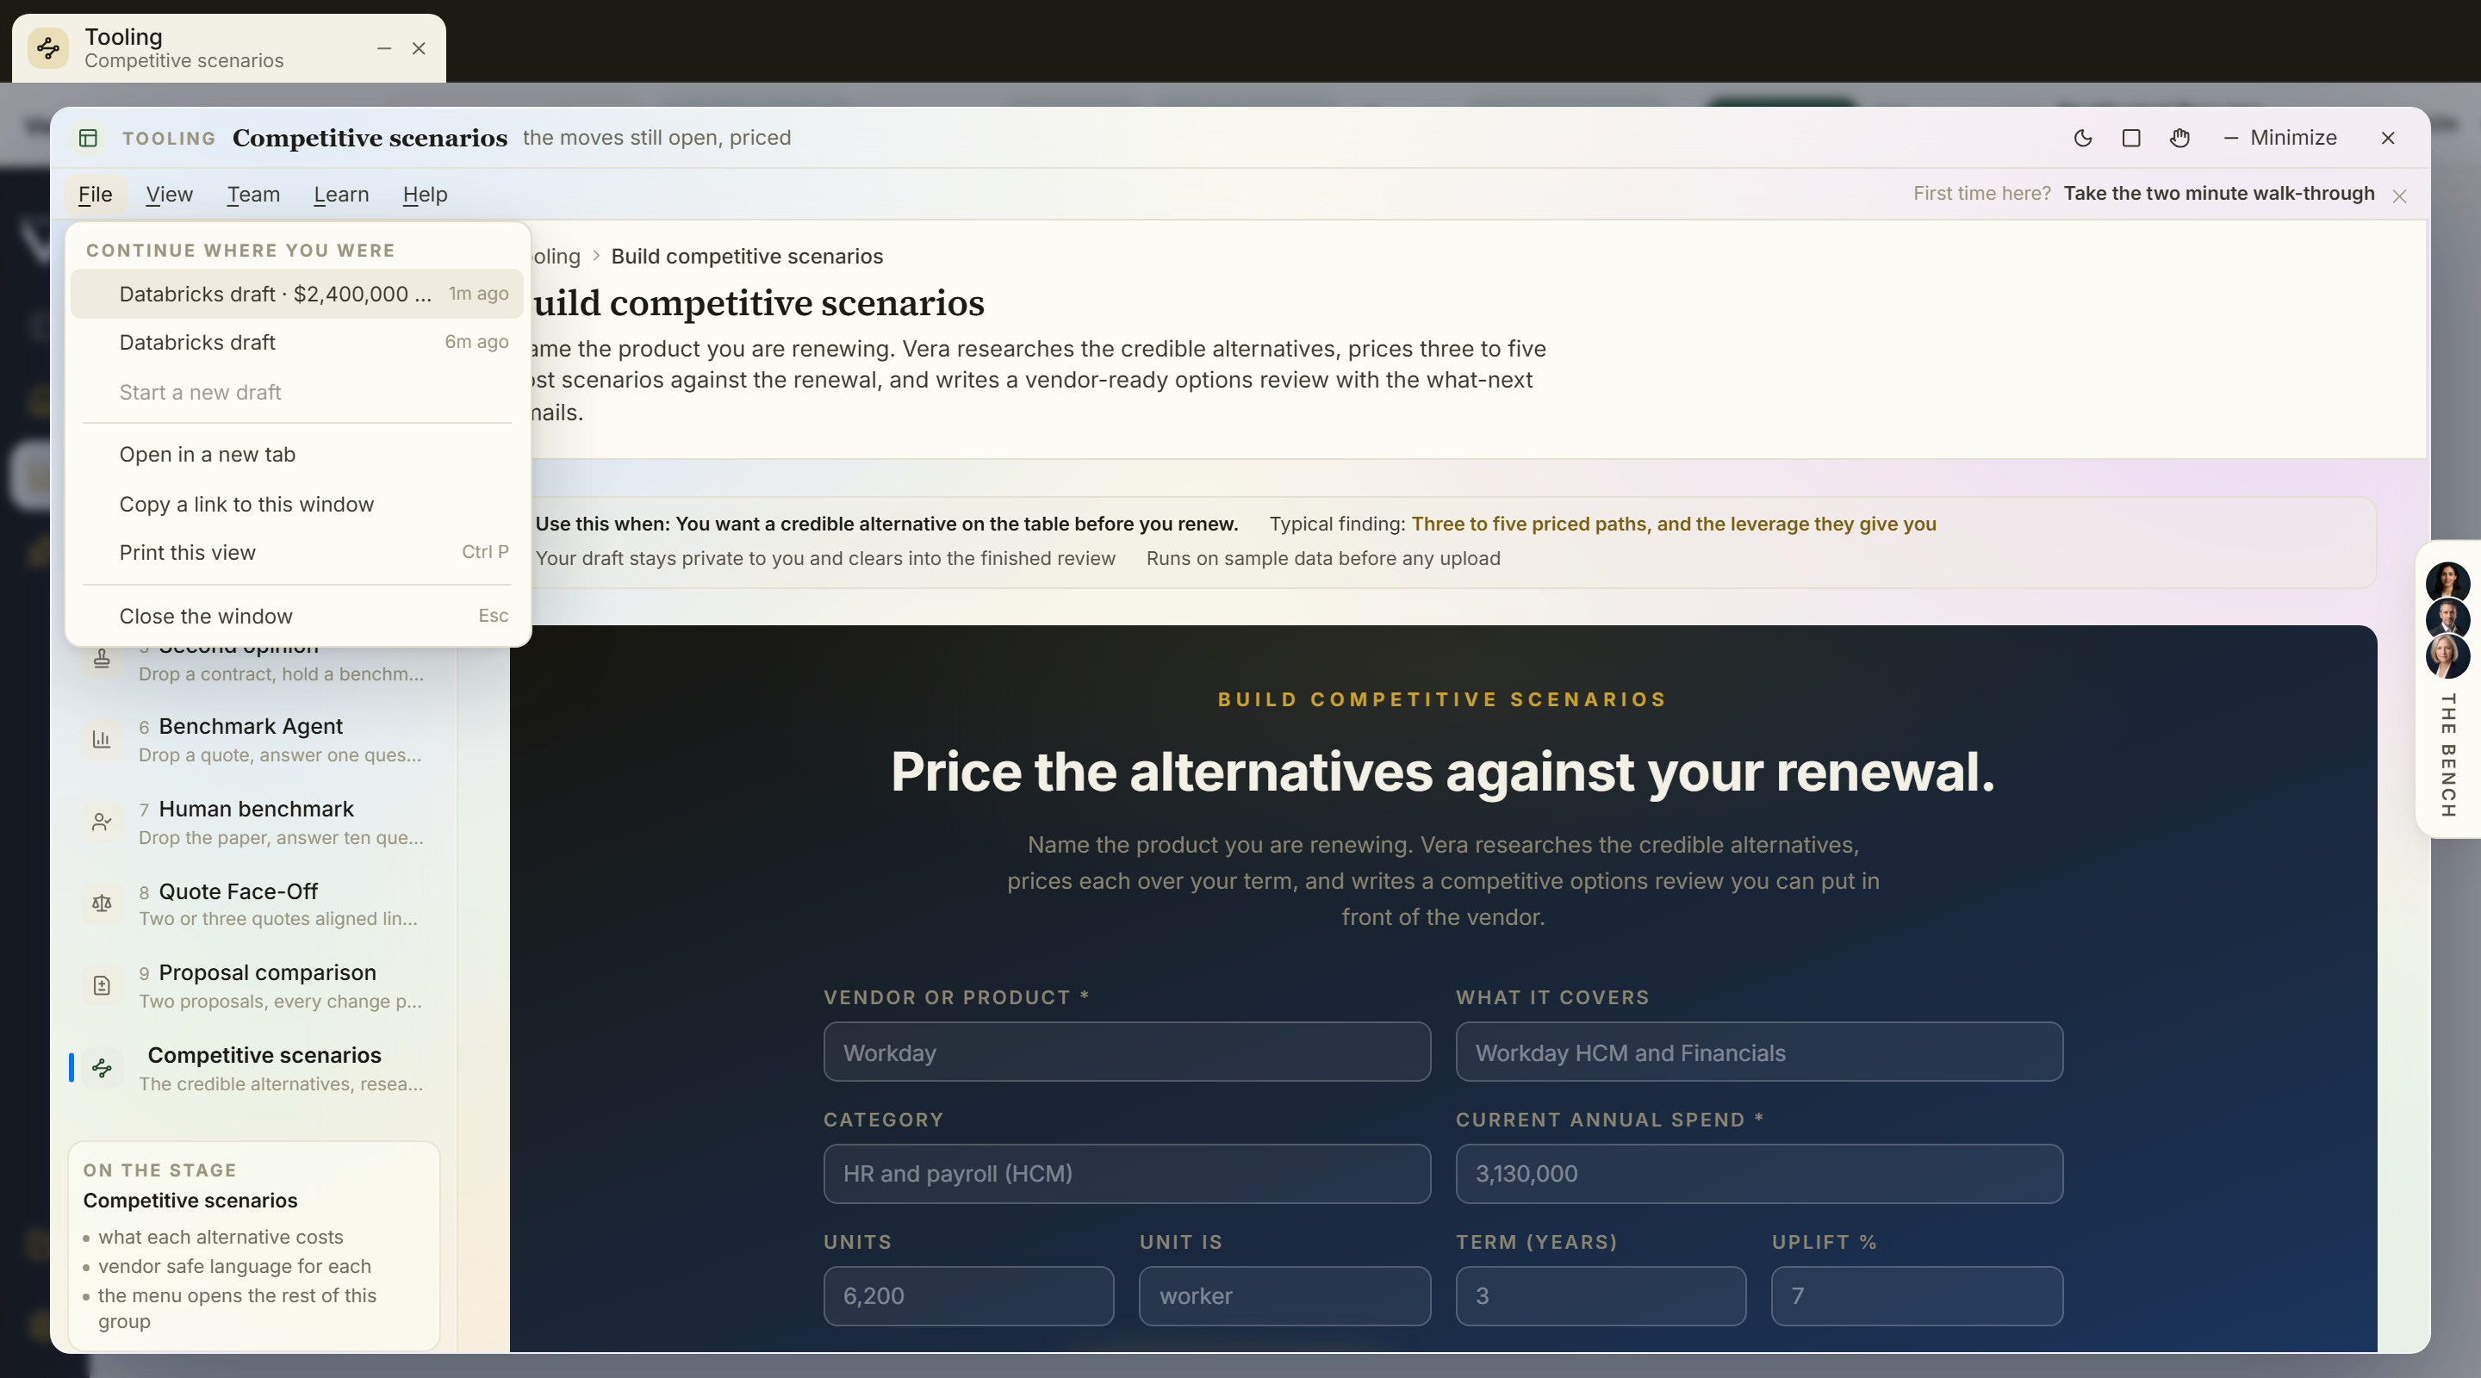Viewport: 2481px width, 1378px height.
Task: Resume the Databricks draft from 6m ago
Action: pyautogui.click(x=296, y=343)
